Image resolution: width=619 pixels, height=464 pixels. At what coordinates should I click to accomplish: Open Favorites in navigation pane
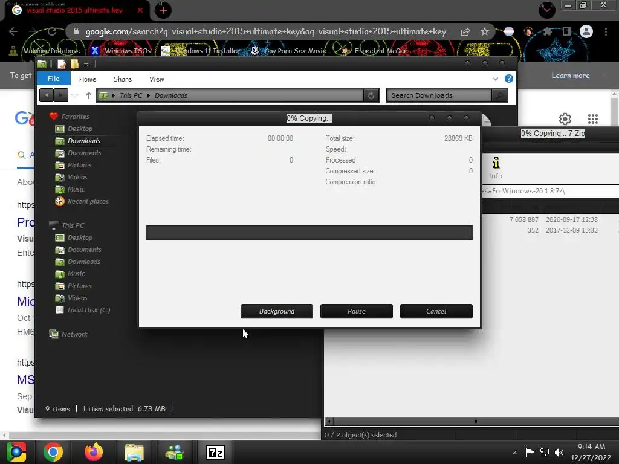[75, 117]
